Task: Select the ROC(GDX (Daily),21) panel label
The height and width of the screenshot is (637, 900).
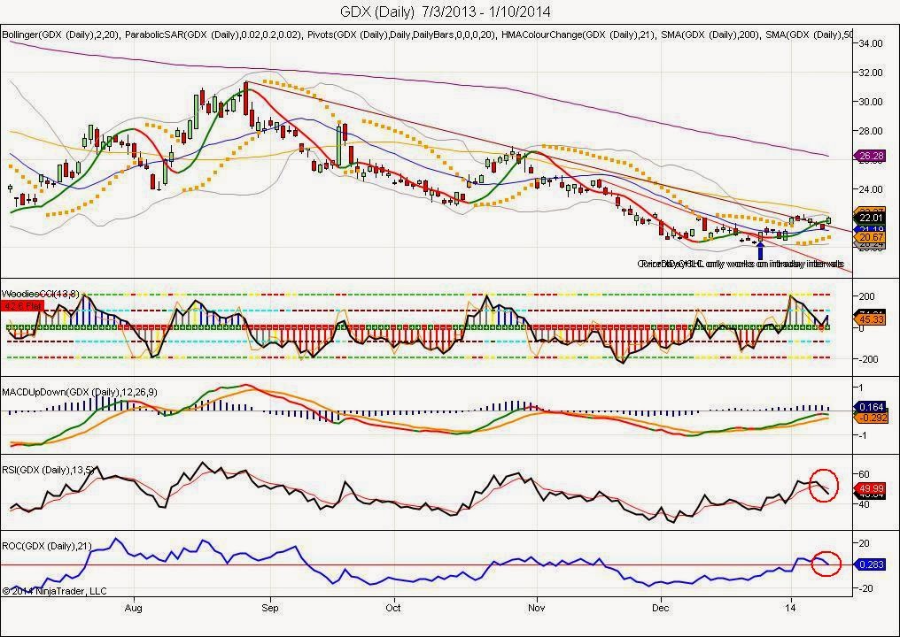Action: (47, 547)
